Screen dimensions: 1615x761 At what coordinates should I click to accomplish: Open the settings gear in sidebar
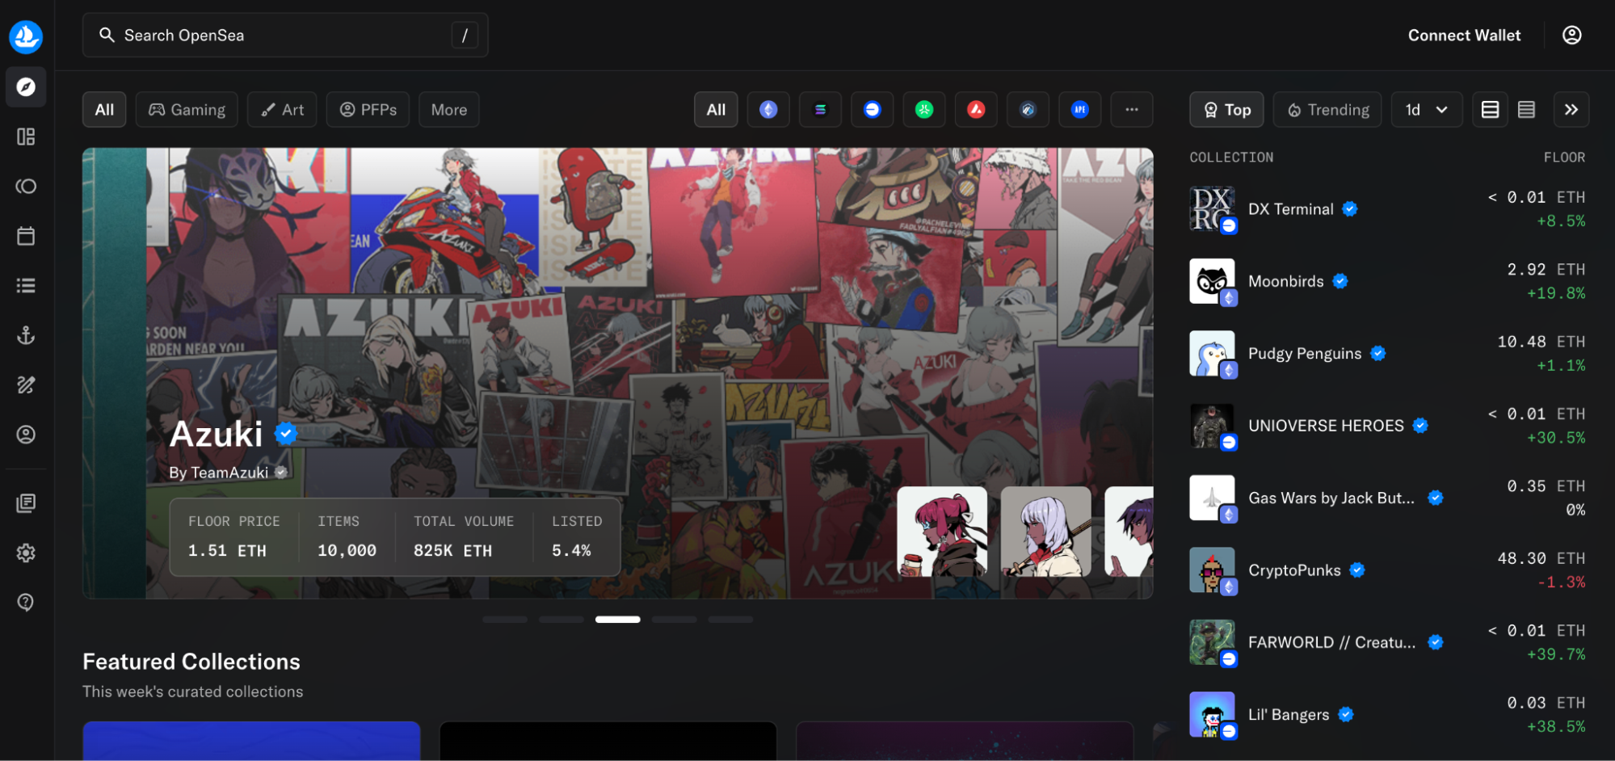coord(26,553)
